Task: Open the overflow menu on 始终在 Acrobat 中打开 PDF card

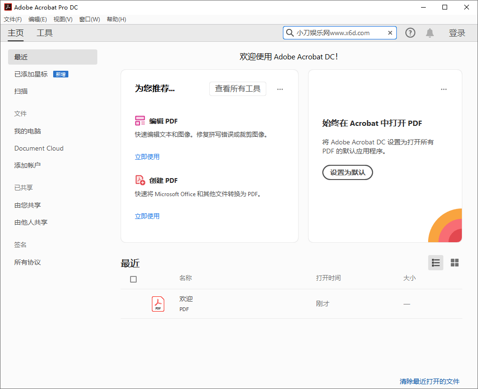Action: coord(443,89)
